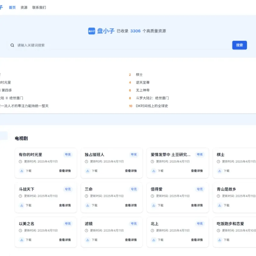The image size is (256, 256).
Task: Click clock icon on 值得爱 card
Action: point(152,196)
